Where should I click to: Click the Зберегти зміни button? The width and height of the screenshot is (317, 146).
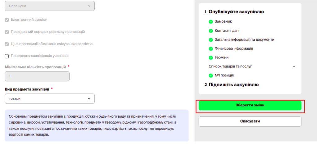(x=250, y=105)
